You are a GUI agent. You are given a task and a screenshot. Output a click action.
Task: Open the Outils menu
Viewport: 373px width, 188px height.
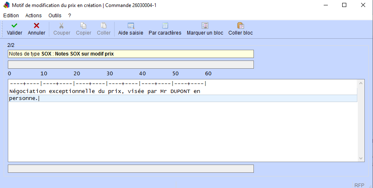[55, 15]
